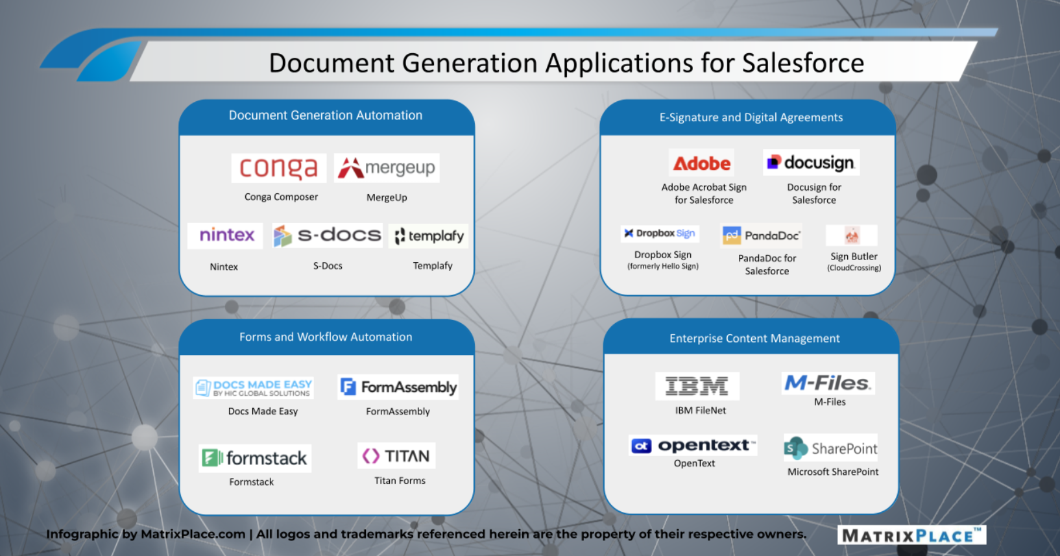
Task: Select the E-Signature and Digital Agreements header
Action: [751, 117]
